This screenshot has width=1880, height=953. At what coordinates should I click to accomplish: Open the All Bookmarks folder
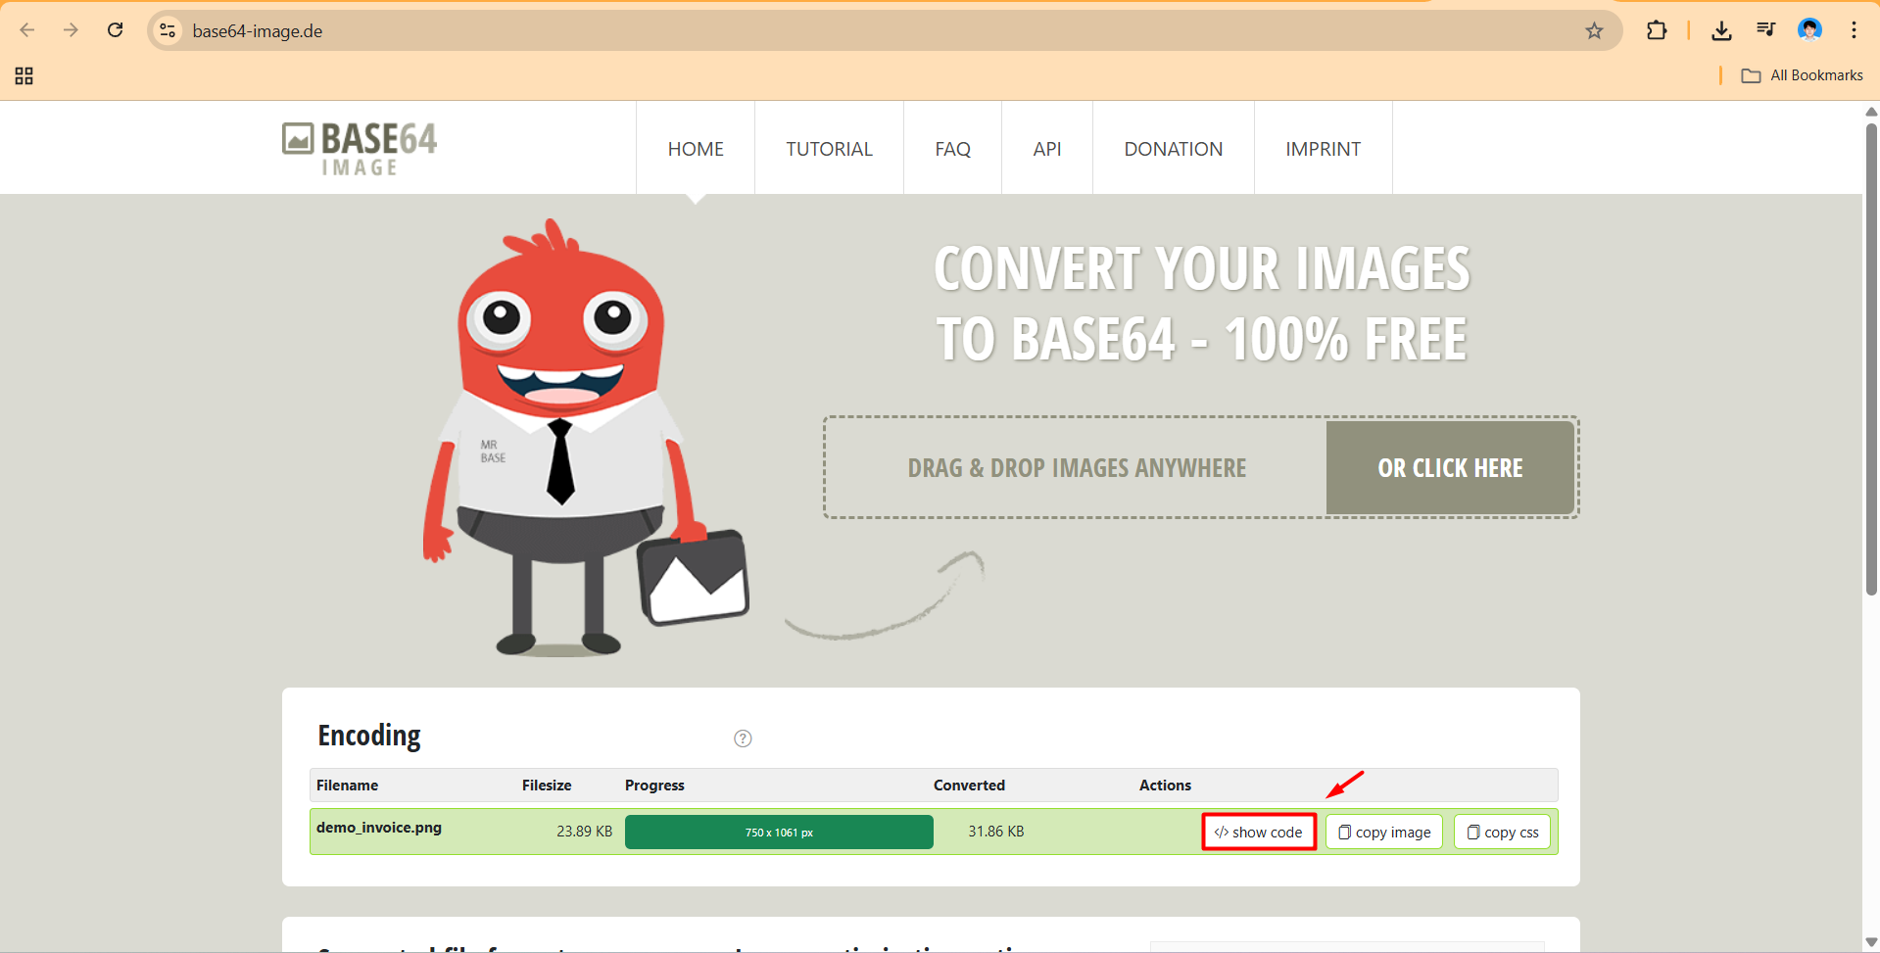(x=1803, y=75)
